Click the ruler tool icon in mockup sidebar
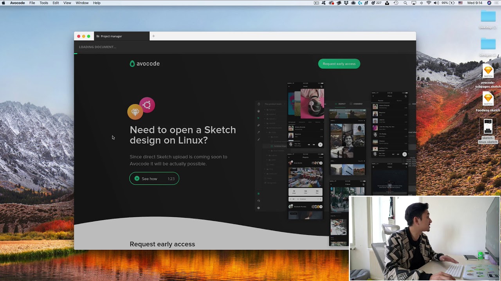The width and height of the screenshot is (501, 281). coord(258,125)
